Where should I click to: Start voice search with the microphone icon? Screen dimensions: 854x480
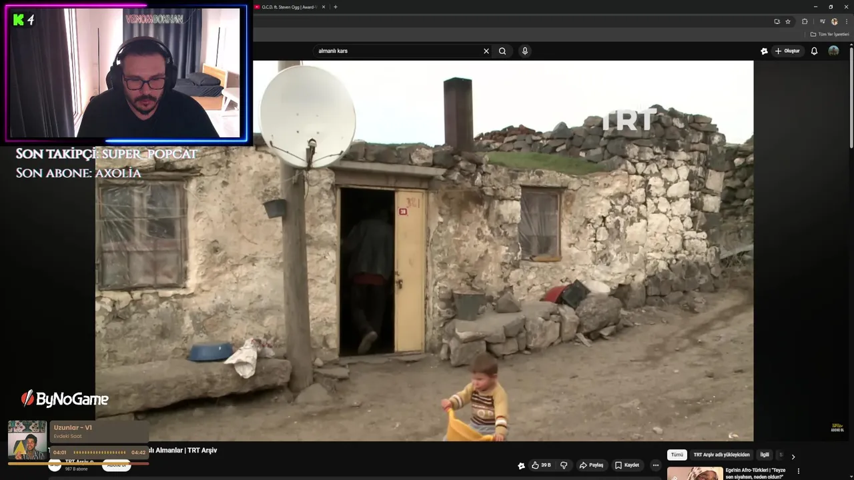[x=525, y=51]
